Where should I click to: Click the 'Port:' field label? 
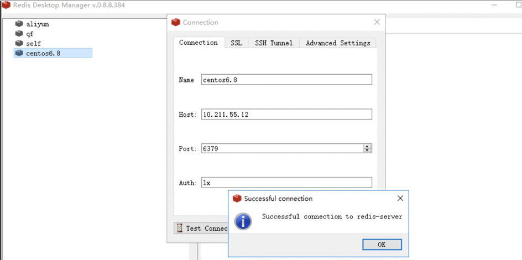[x=188, y=149]
